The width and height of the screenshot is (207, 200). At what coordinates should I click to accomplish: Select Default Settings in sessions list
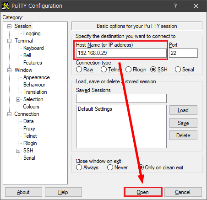click(x=95, y=109)
